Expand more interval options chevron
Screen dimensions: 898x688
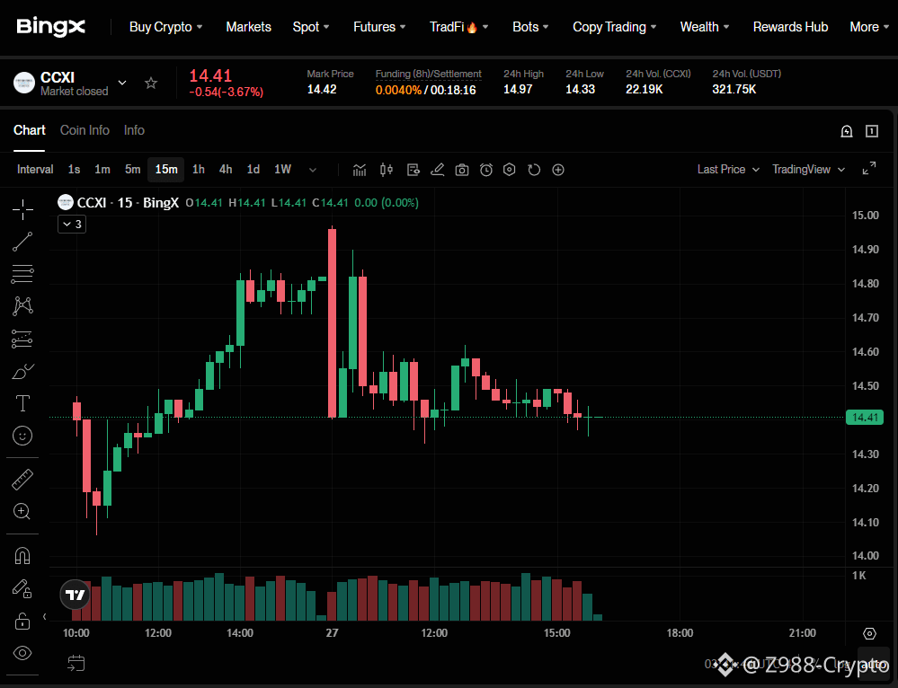(x=313, y=170)
